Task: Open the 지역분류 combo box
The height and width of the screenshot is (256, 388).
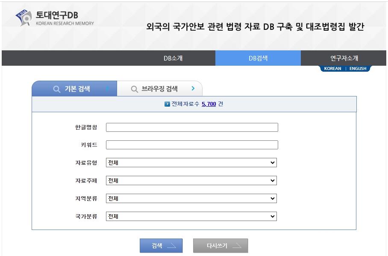Action: [191, 198]
